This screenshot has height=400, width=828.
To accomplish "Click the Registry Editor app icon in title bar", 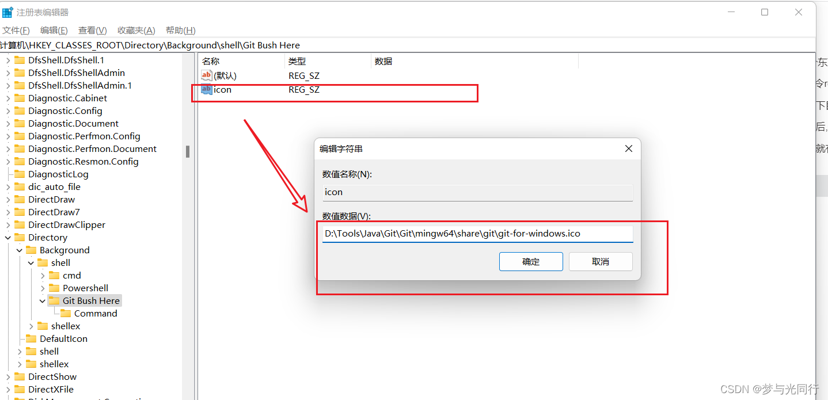I will (7, 12).
